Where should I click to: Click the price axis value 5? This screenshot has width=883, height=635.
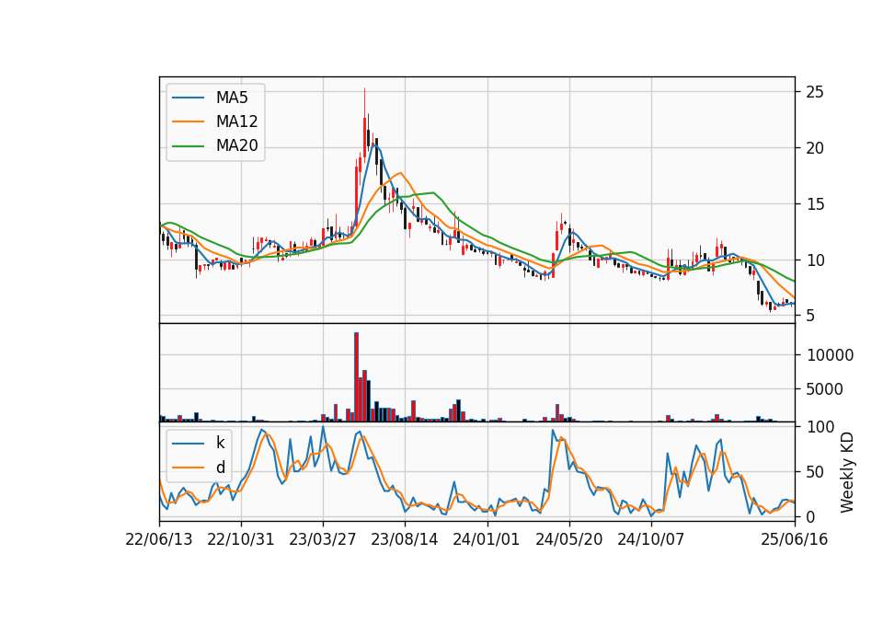[810, 316]
